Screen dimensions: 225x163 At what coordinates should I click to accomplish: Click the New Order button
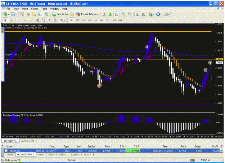(60, 14)
